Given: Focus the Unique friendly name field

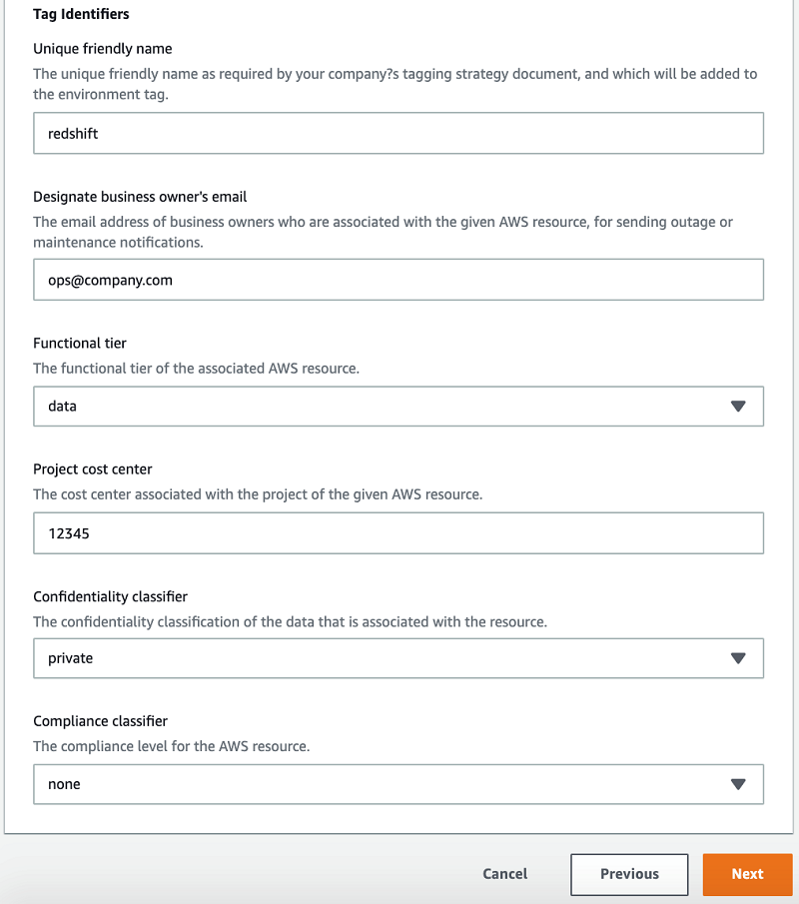Looking at the screenshot, I should (398, 133).
